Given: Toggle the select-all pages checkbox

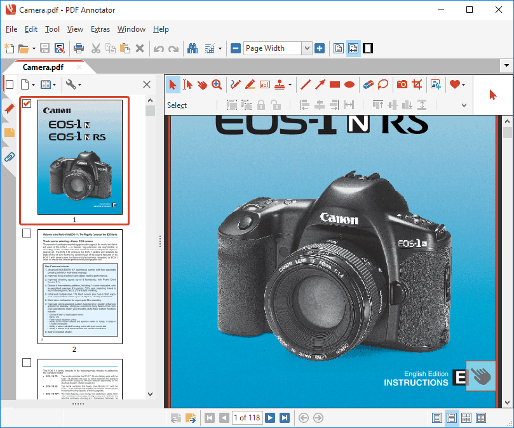Looking at the screenshot, I should (10, 84).
